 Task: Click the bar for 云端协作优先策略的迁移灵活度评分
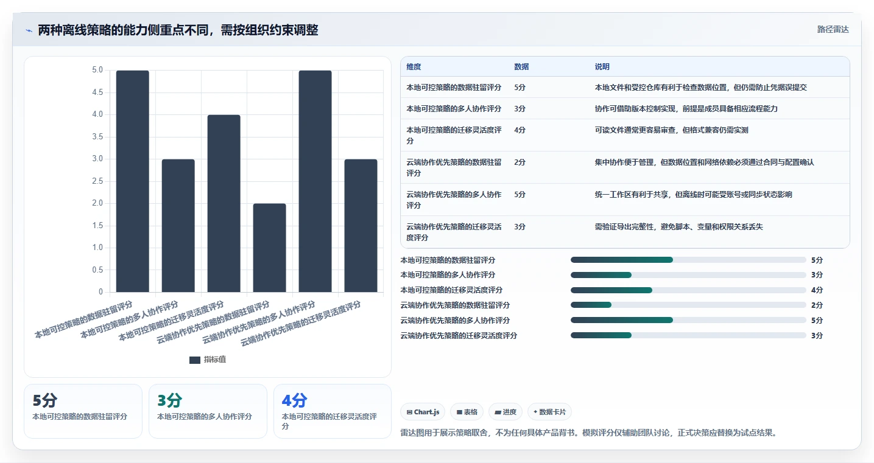pos(361,226)
